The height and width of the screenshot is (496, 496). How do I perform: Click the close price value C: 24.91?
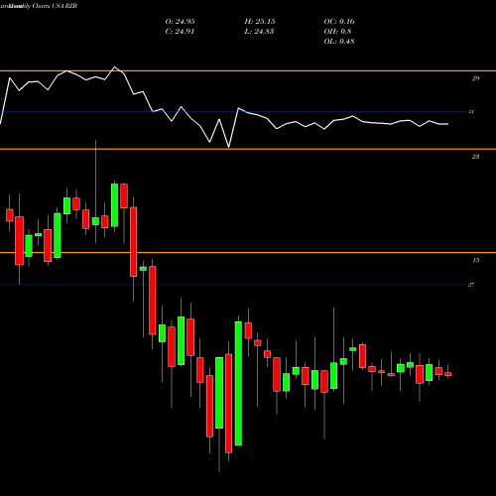[x=180, y=32]
